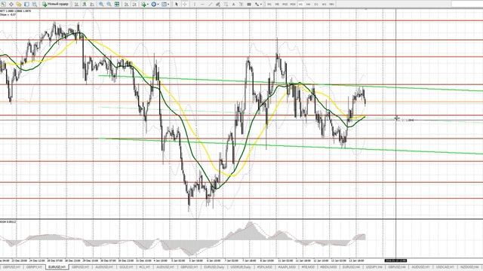Image resolution: width=483 pixels, height=271 pixels.
Task: Select the equidistant channel tool
Action: pyautogui.click(x=218, y=5)
